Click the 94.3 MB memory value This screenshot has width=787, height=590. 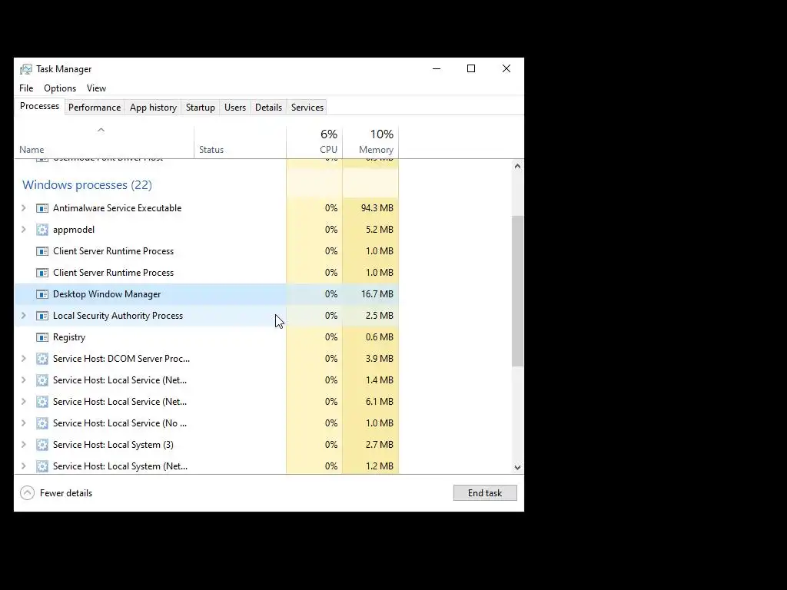(377, 208)
